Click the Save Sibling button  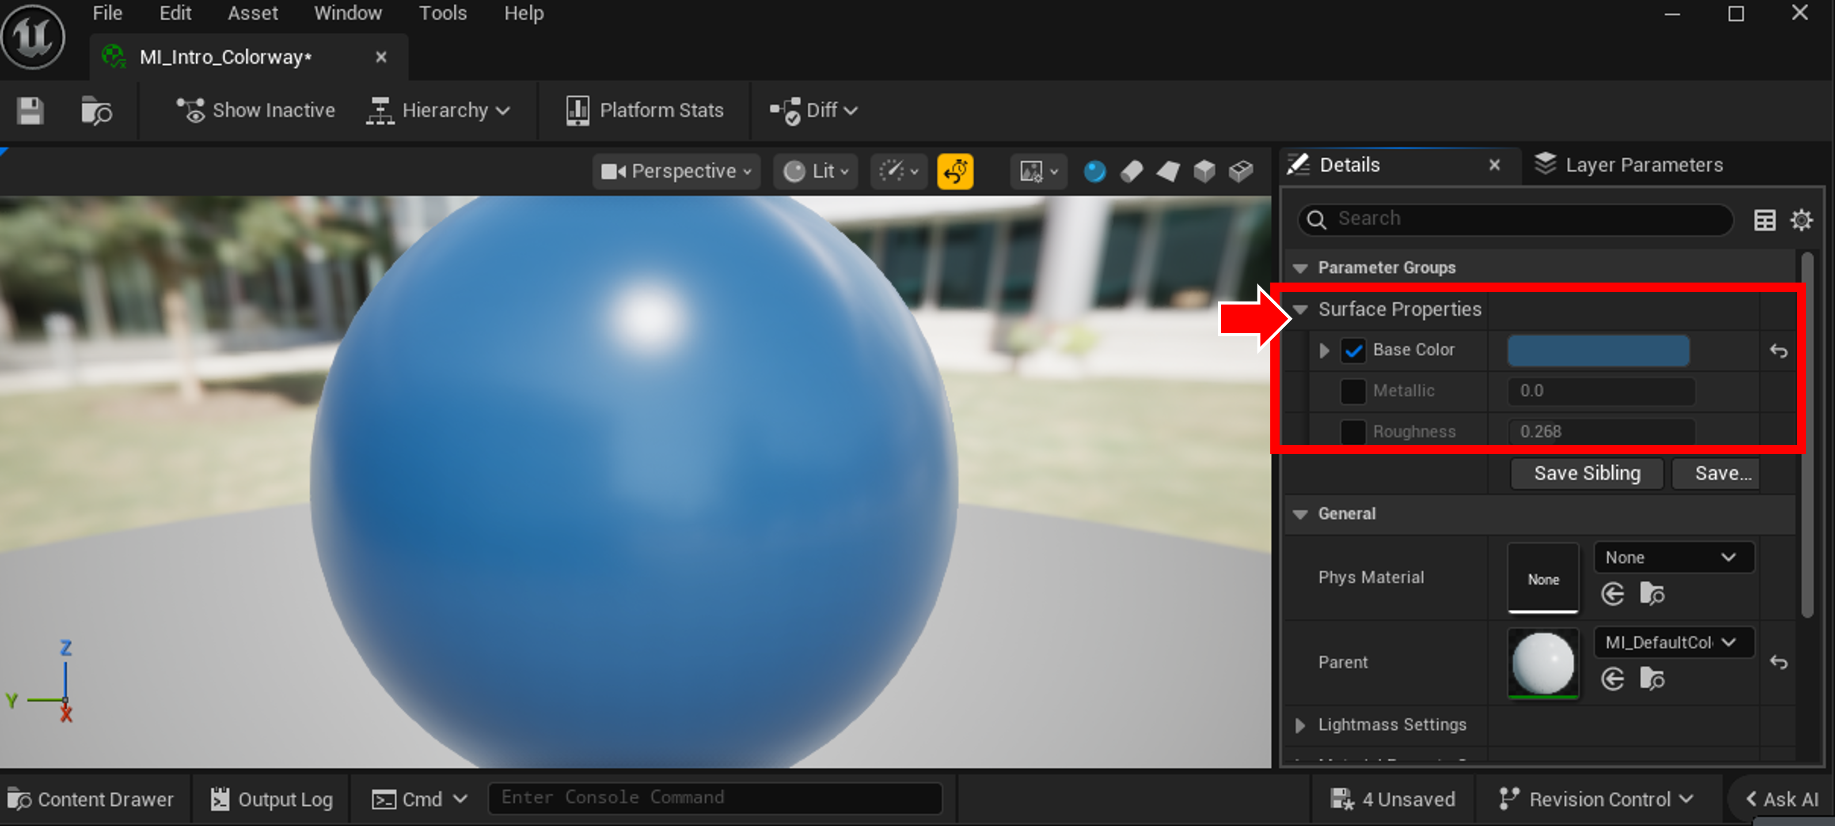point(1586,474)
